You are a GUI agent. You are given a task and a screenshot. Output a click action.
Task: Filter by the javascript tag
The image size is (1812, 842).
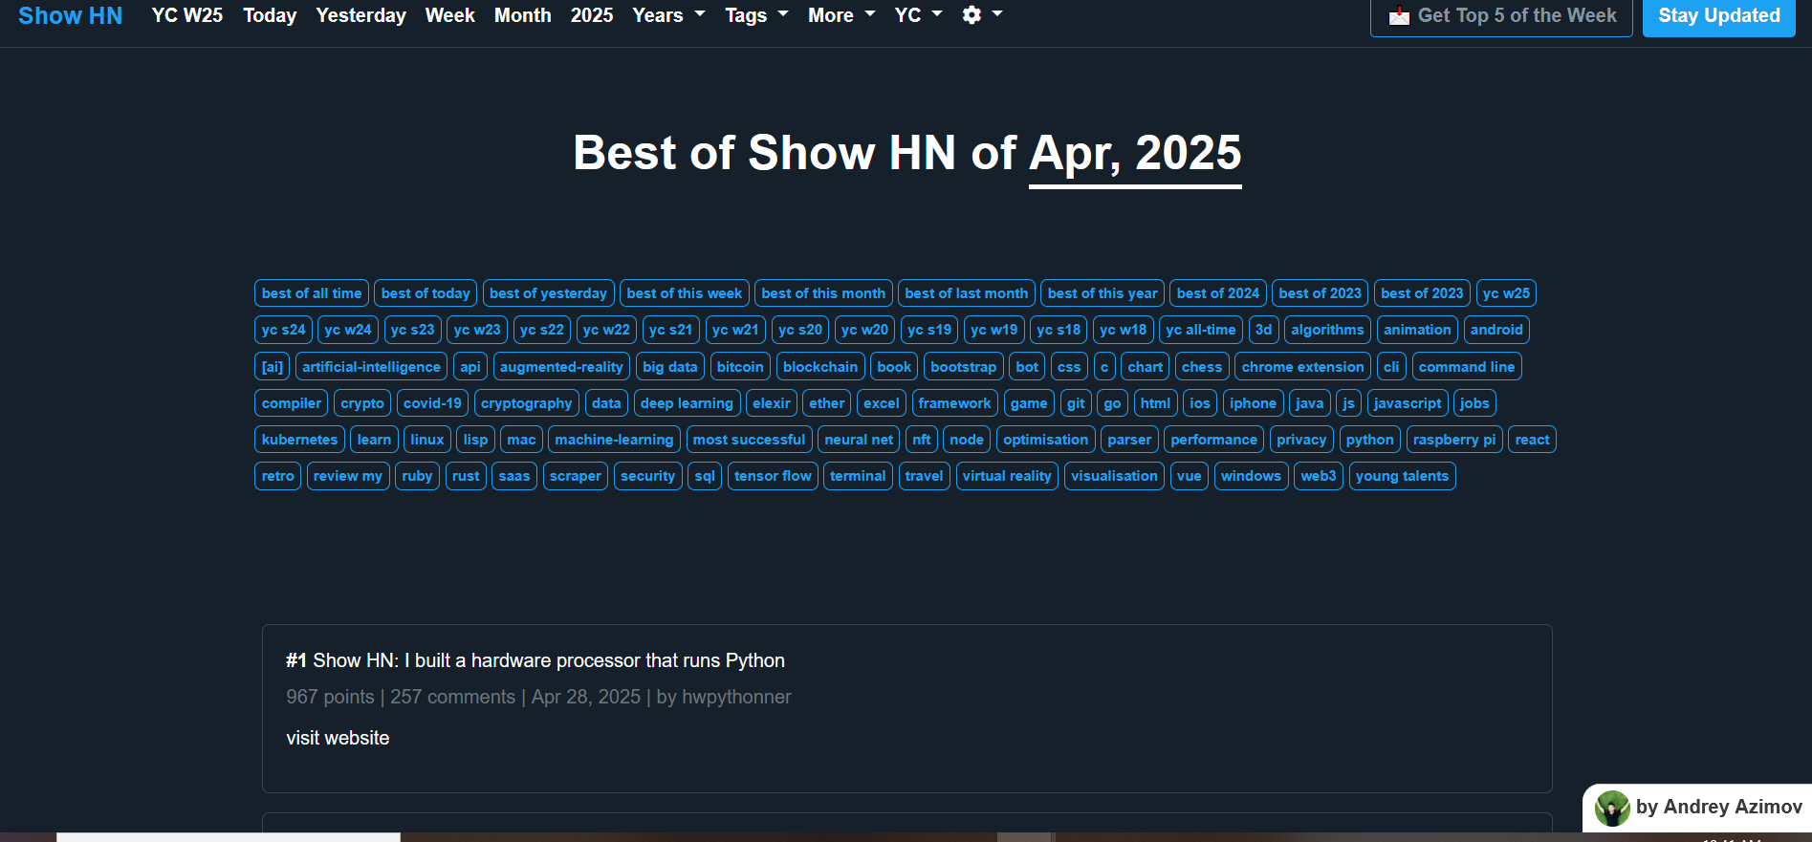[1408, 403]
